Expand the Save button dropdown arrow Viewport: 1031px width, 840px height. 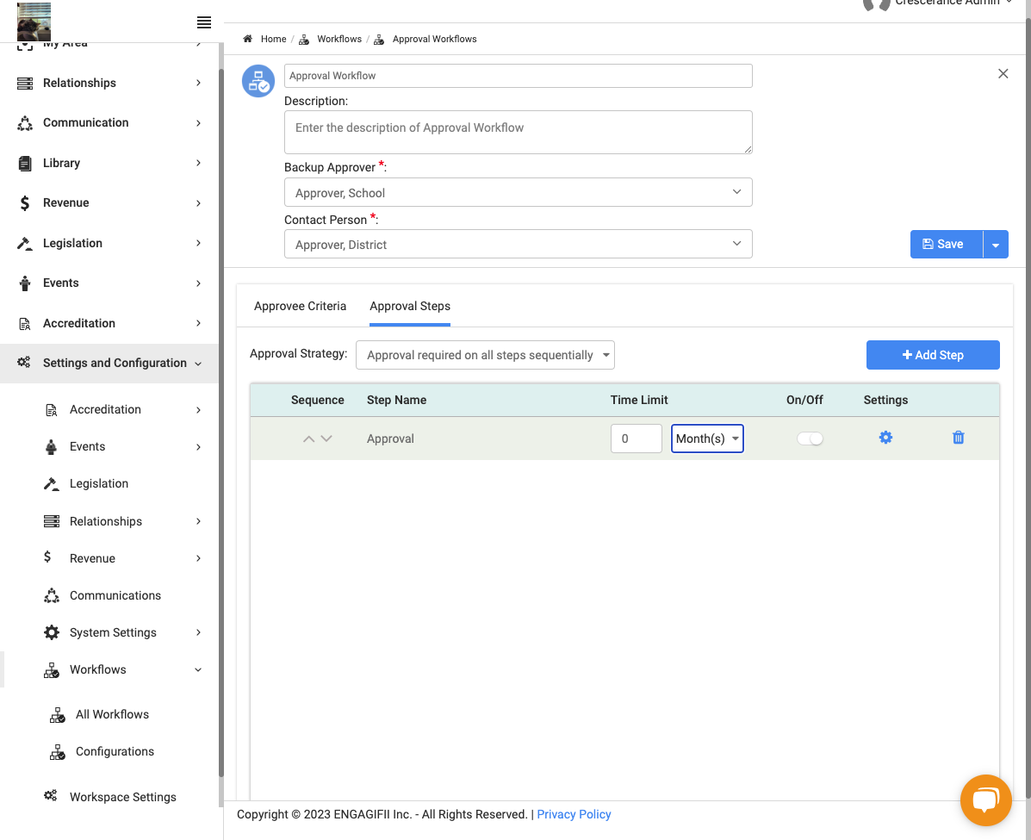coord(996,244)
